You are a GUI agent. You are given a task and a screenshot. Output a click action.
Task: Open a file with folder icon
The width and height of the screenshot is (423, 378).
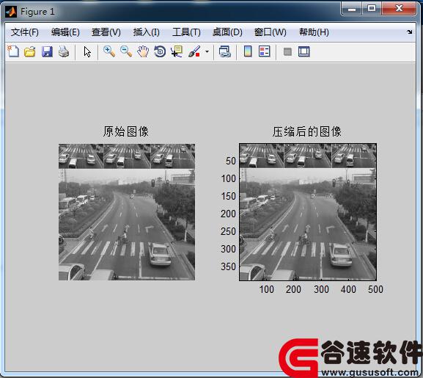point(29,51)
